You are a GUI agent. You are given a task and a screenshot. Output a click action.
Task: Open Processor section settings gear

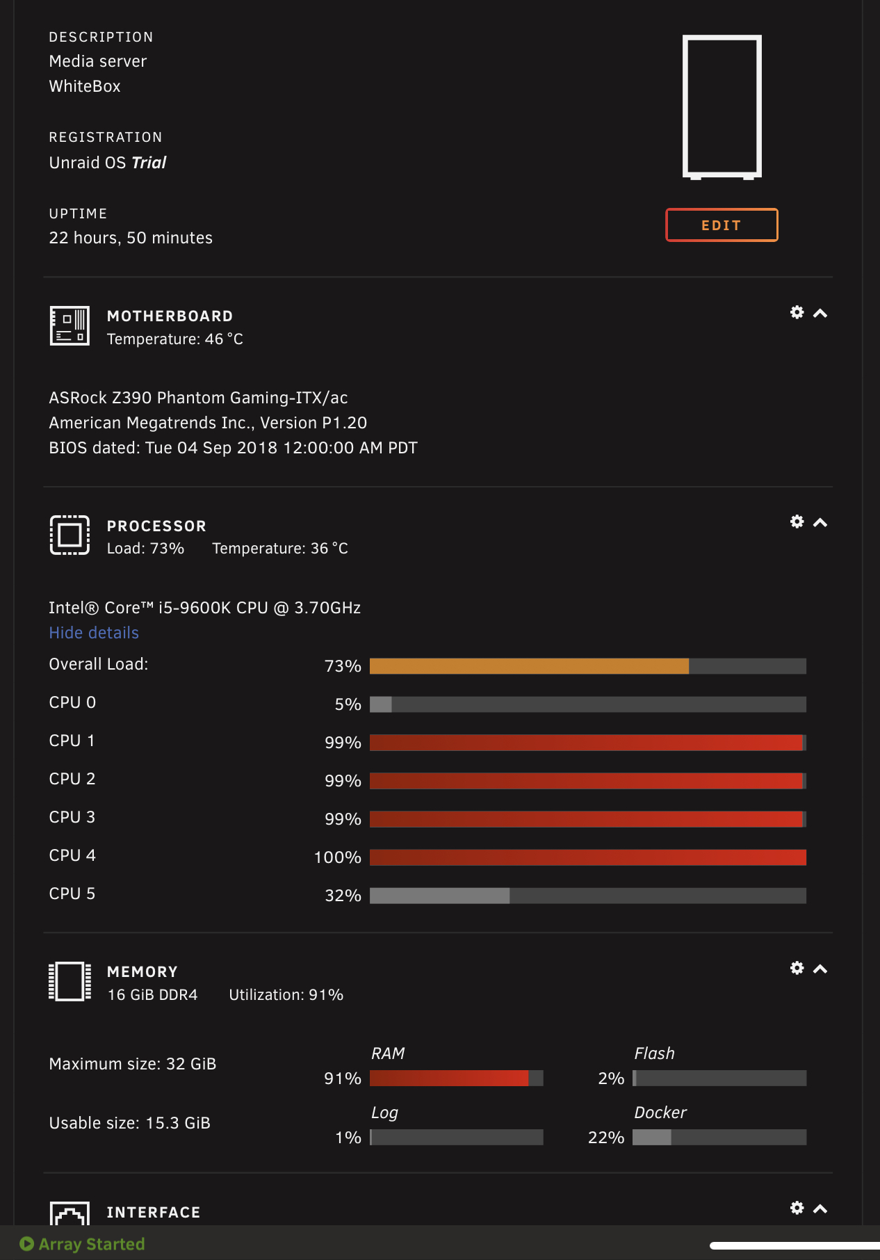click(797, 522)
